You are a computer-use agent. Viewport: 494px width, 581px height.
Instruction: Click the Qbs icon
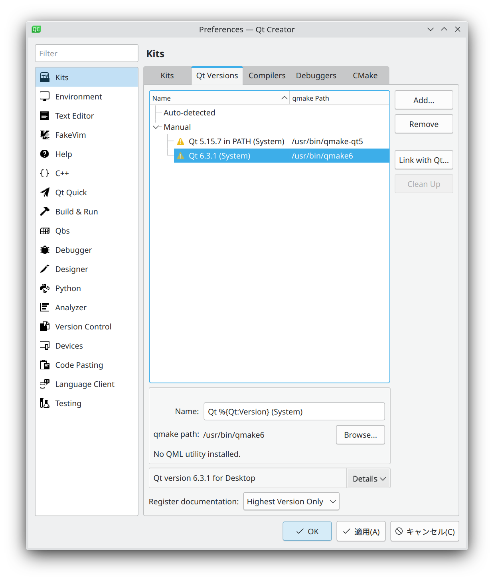(45, 230)
